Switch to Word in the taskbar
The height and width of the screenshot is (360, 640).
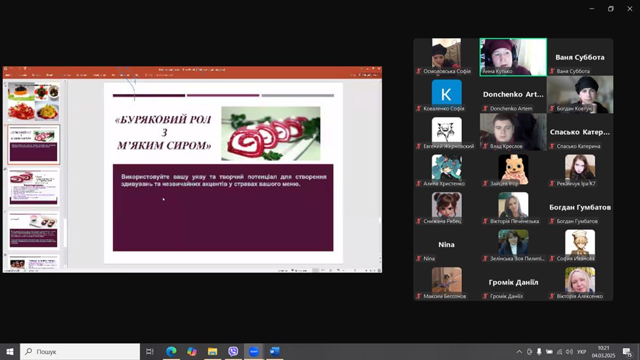[x=275, y=351]
